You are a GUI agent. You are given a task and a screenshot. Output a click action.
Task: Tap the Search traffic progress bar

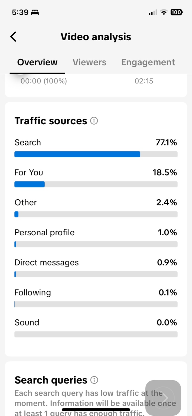[x=96, y=154]
